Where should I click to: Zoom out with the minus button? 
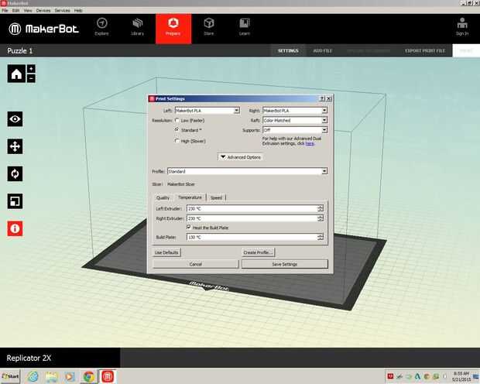point(31,78)
